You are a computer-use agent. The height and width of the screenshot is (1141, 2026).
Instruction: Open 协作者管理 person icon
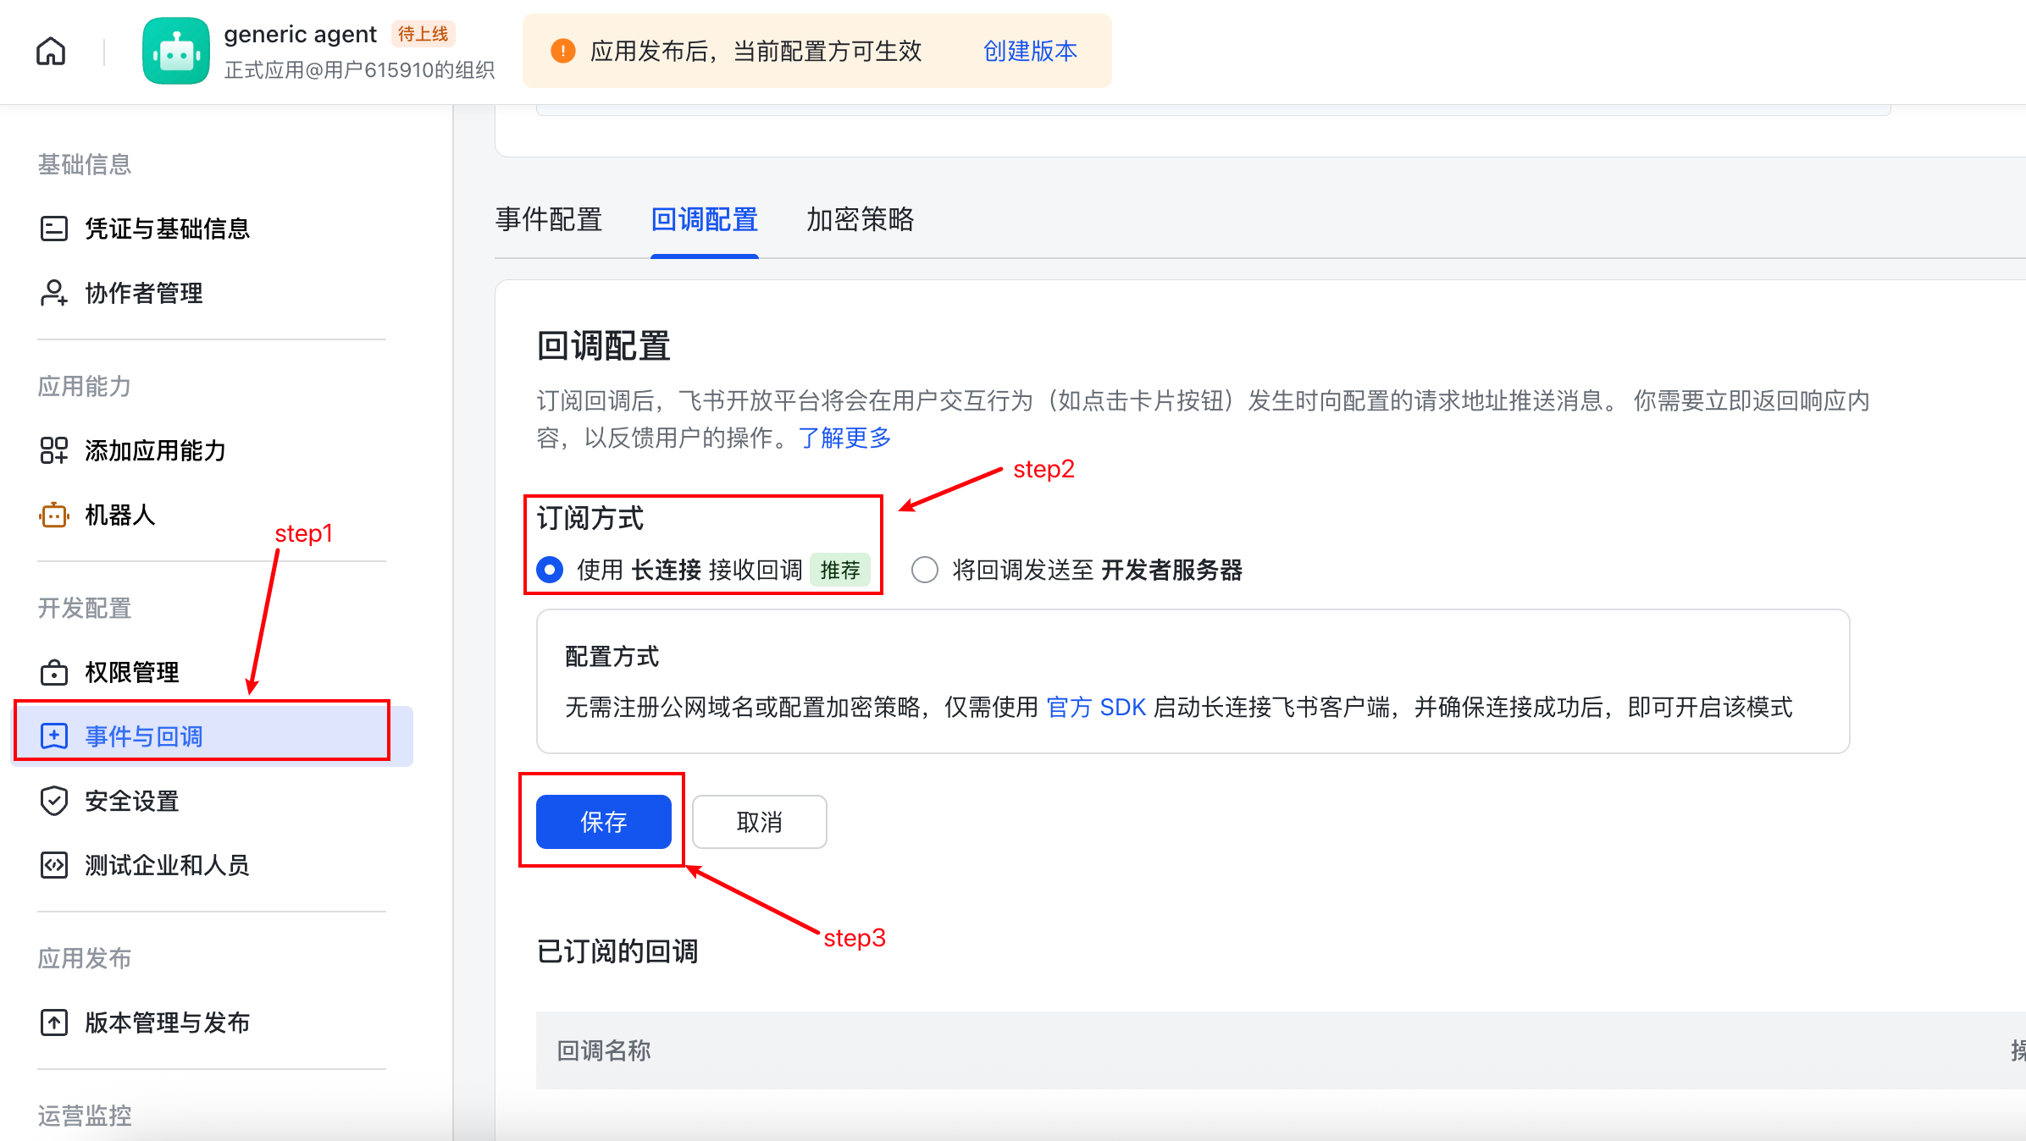(x=54, y=293)
